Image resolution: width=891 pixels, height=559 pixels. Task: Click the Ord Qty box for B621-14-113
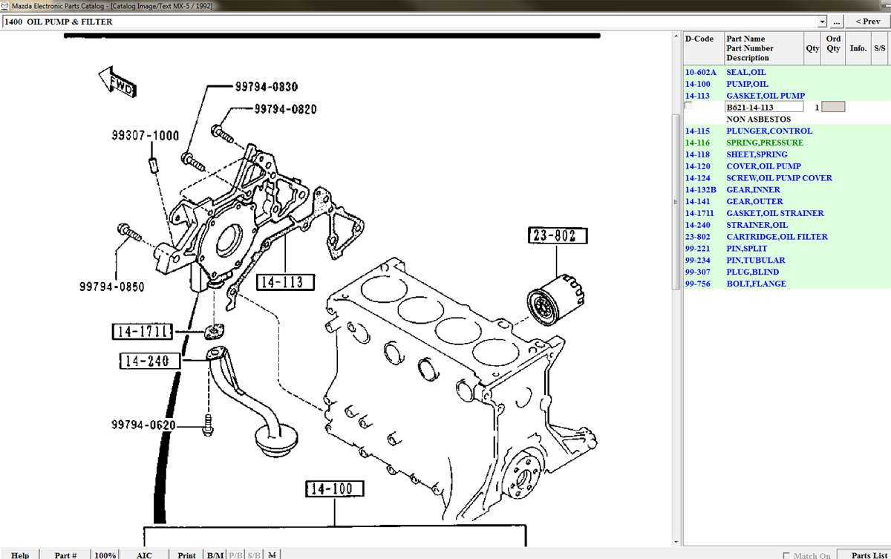[833, 107]
